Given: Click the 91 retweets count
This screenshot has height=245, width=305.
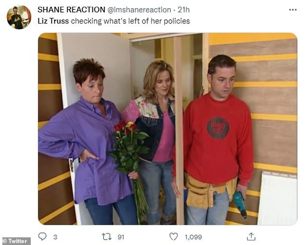Looking at the screenshot, I should 121,237.
